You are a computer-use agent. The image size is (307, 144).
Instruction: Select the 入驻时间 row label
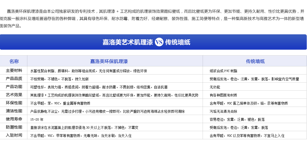[x=14, y=135]
